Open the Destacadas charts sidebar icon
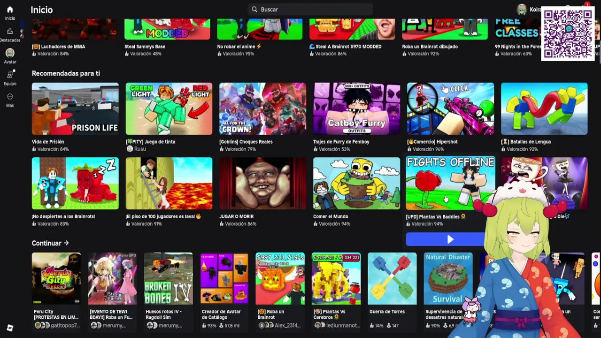Screen dimensions: 601x338 pyautogui.click(x=10, y=31)
